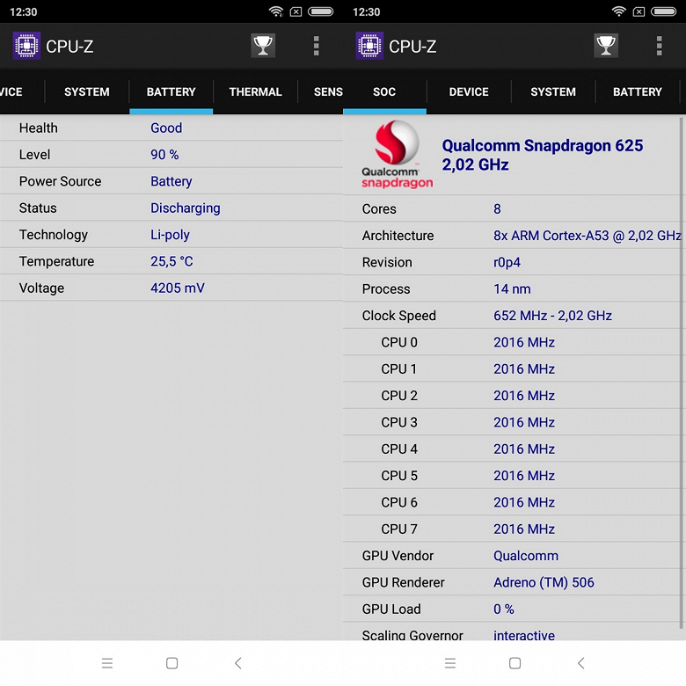This screenshot has width=686, height=686.
Task: Switch to SYSTEM tab in right screen
Action: pyautogui.click(x=553, y=91)
